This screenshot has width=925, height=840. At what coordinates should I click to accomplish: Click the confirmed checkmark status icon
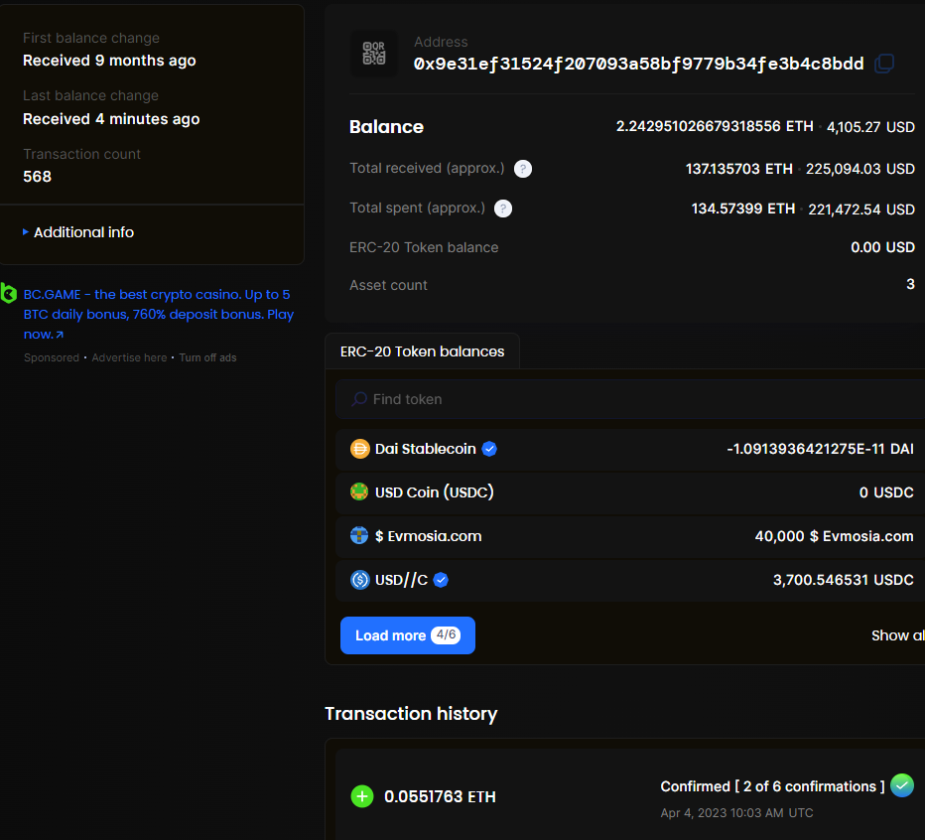coord(901,785)
